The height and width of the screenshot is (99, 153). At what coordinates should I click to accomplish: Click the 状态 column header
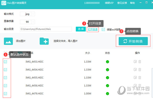point(107,53)
